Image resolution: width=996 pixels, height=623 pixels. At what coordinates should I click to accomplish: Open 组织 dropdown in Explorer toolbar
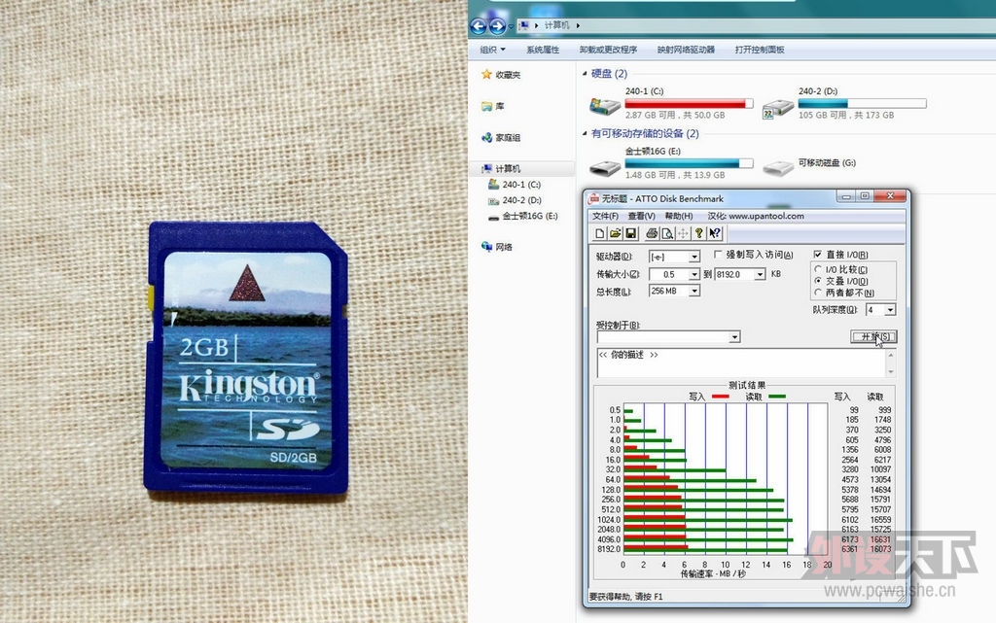(492, 50)
